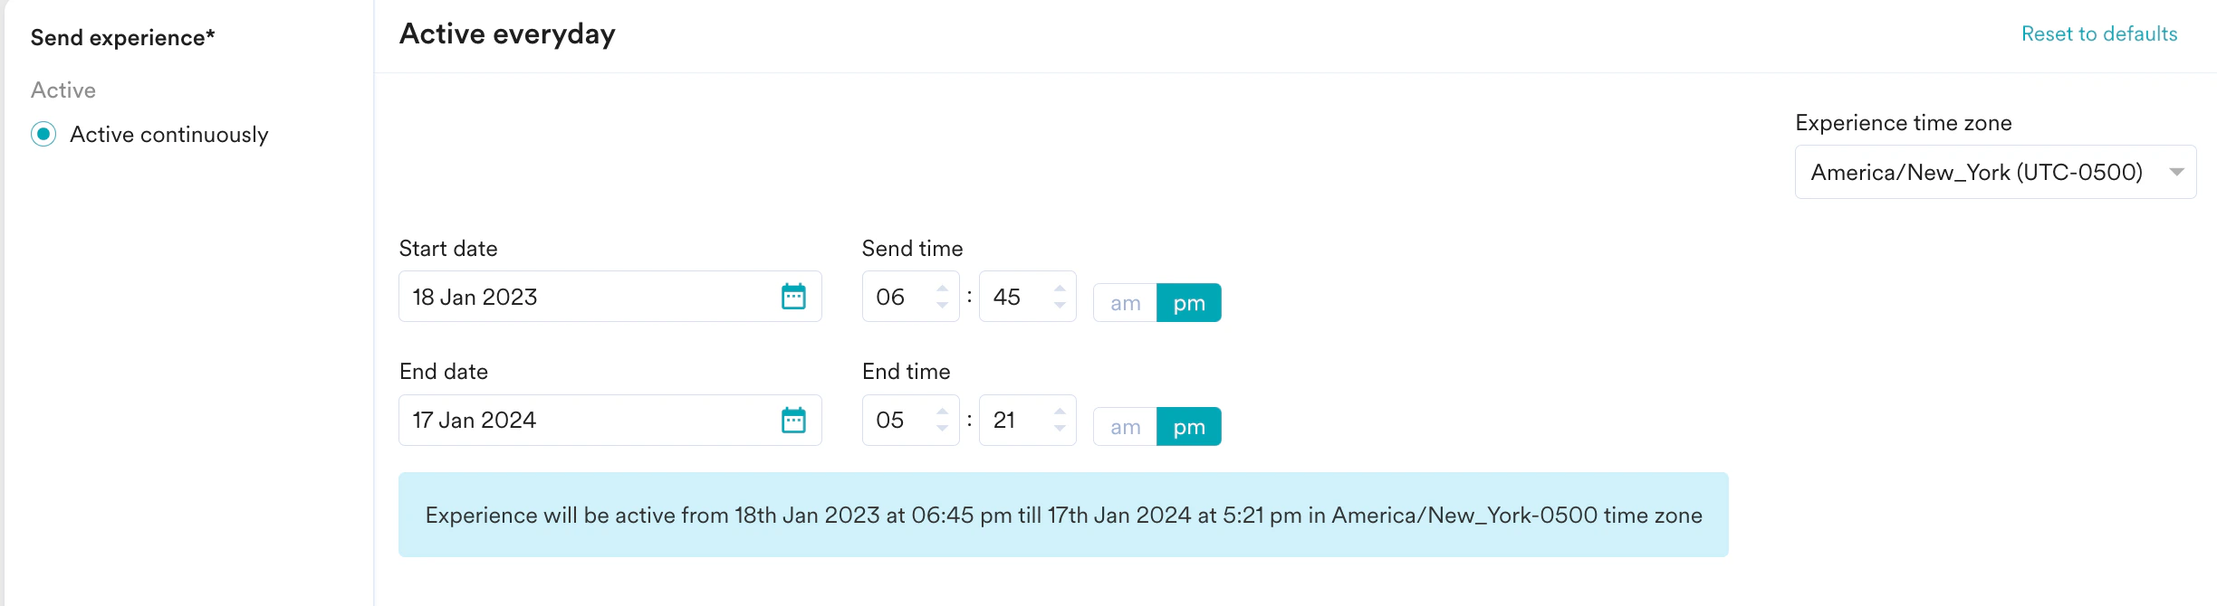Click the Send experience section label
2217x606 pixels.
122,37
